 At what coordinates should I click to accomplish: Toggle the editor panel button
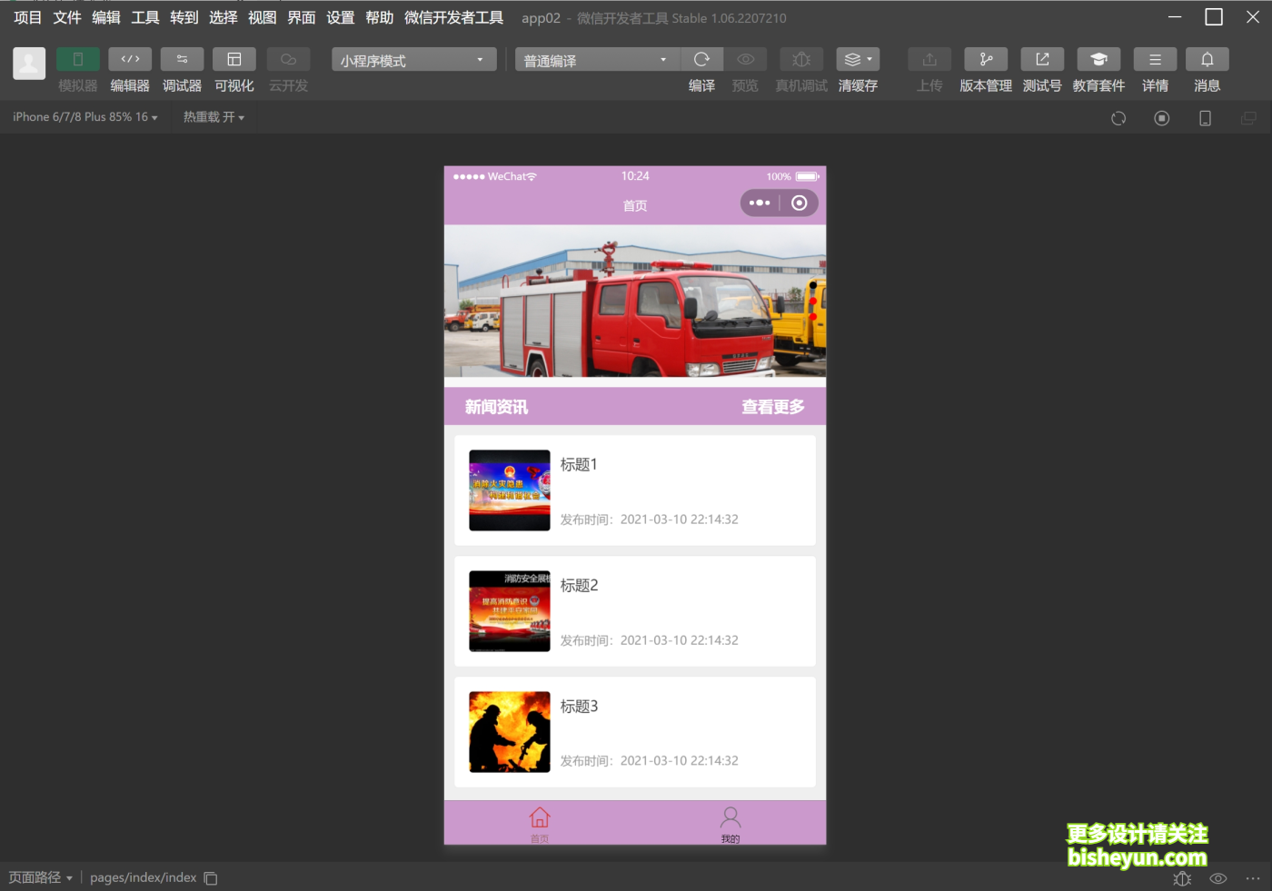130,60
